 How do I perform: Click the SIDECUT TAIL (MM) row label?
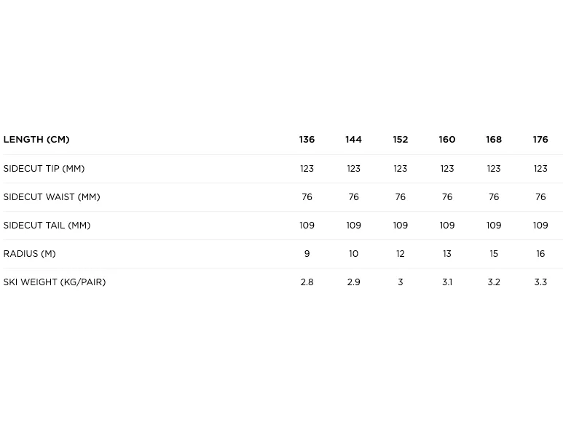click(47, 225)
